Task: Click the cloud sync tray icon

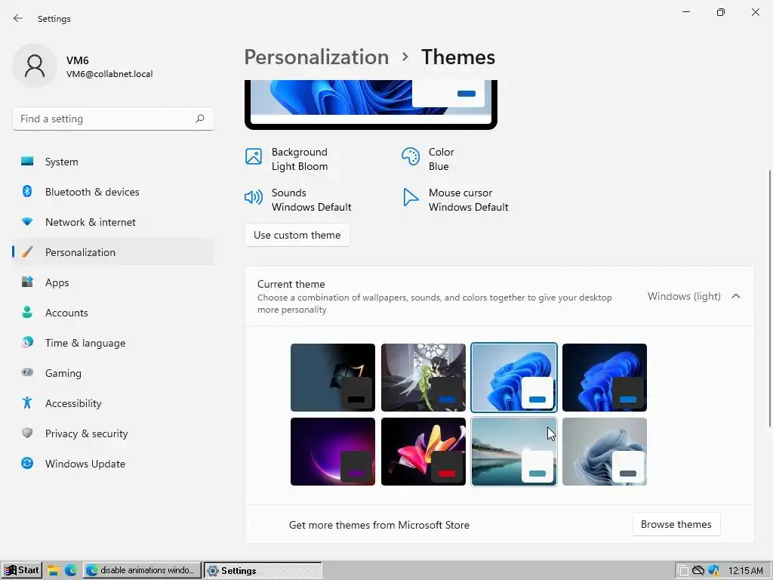Action: coord(698,571)
